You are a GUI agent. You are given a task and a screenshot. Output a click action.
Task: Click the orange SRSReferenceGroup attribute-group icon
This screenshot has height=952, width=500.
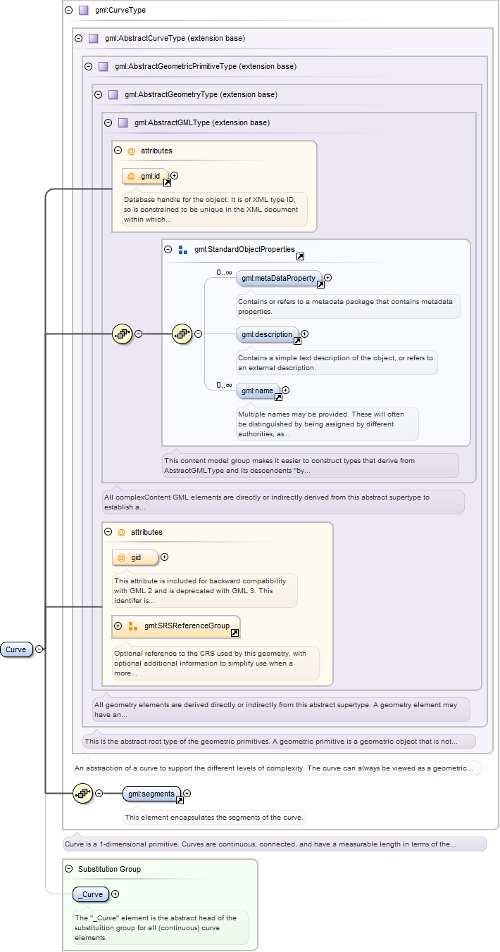coord(133,626)
